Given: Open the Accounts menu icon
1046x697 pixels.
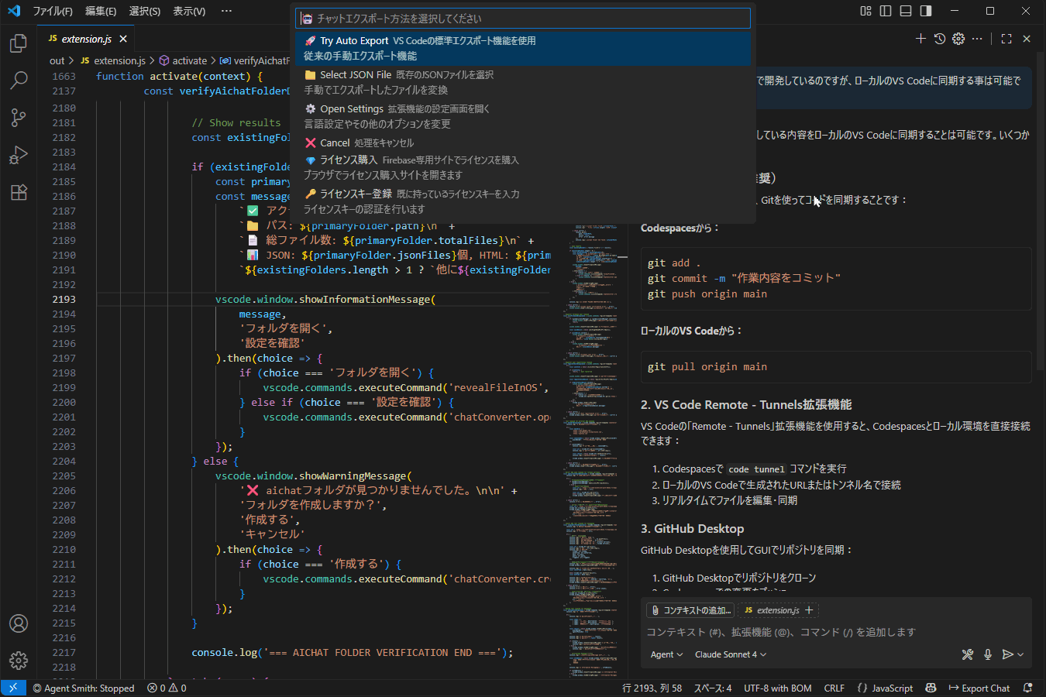Looking at the screenshot, I should coord(19,623).
